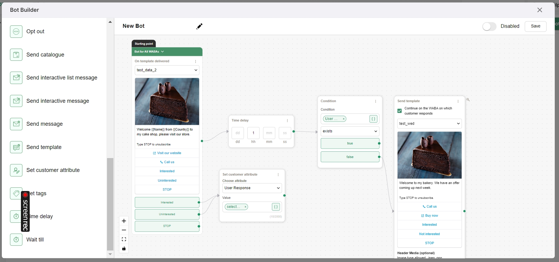This screenshot has width=559, height=262.
Task: Save the bot with Save button
Action: (535, 26)
